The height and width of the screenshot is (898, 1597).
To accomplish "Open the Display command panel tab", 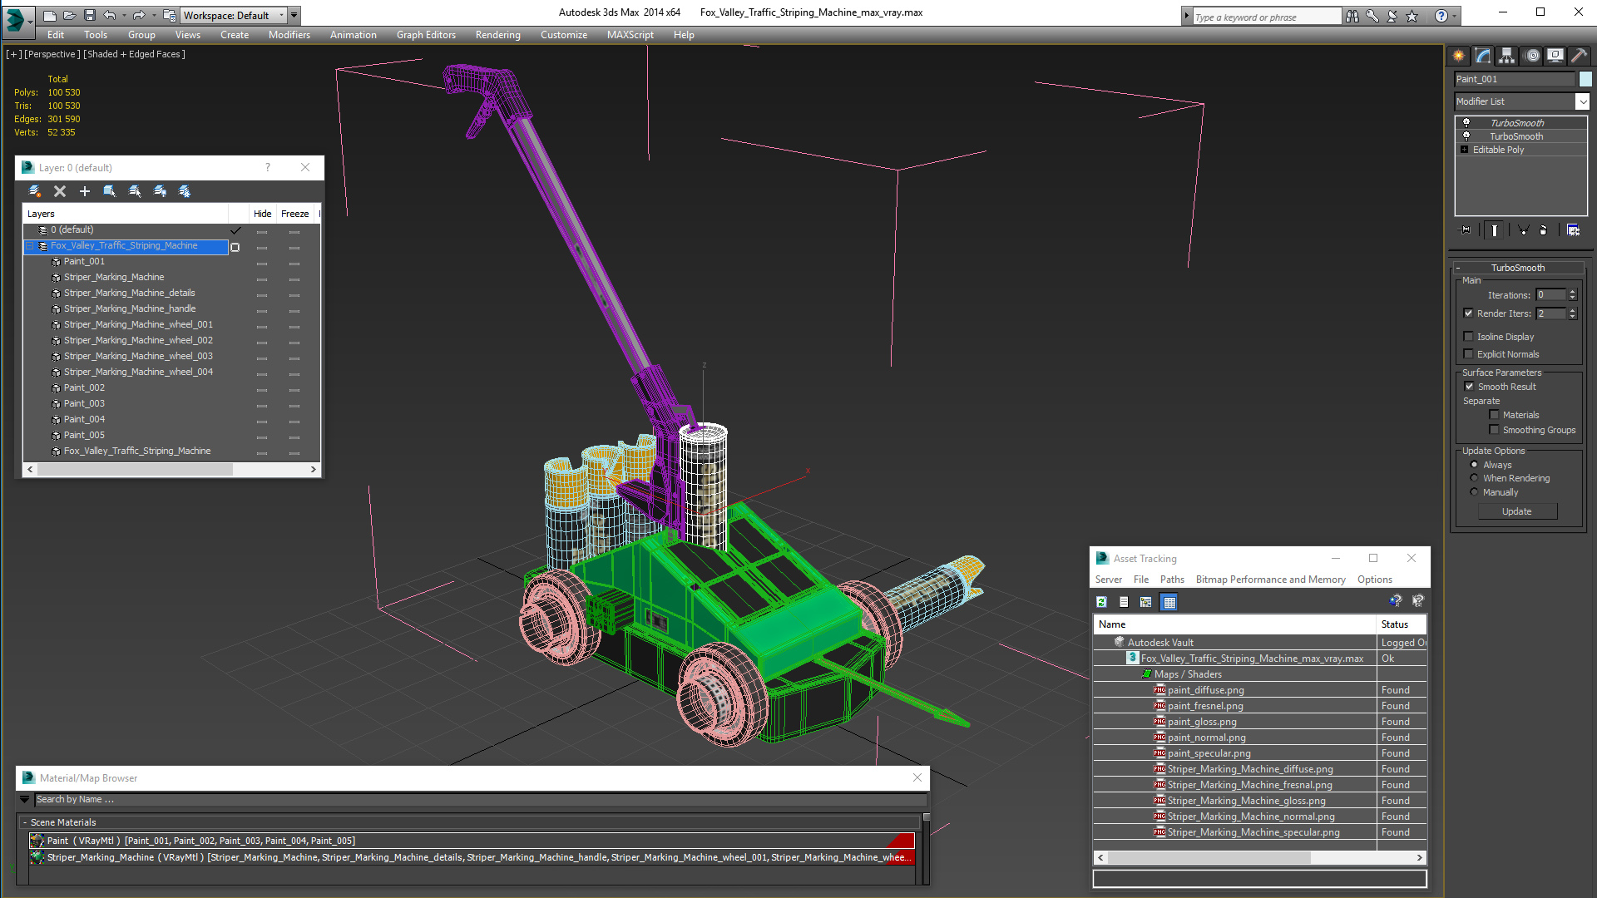I will pos(1555,56).
